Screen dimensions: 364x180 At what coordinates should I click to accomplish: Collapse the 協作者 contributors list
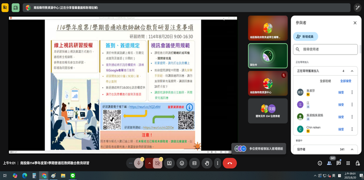coord(352,149)
